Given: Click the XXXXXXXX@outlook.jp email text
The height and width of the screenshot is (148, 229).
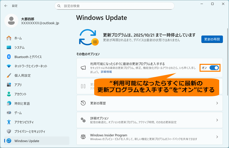Looking at the screenshot, I should (40, 23).
